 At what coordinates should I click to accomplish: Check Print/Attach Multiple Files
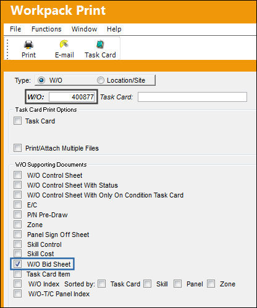tap(17, 148)
